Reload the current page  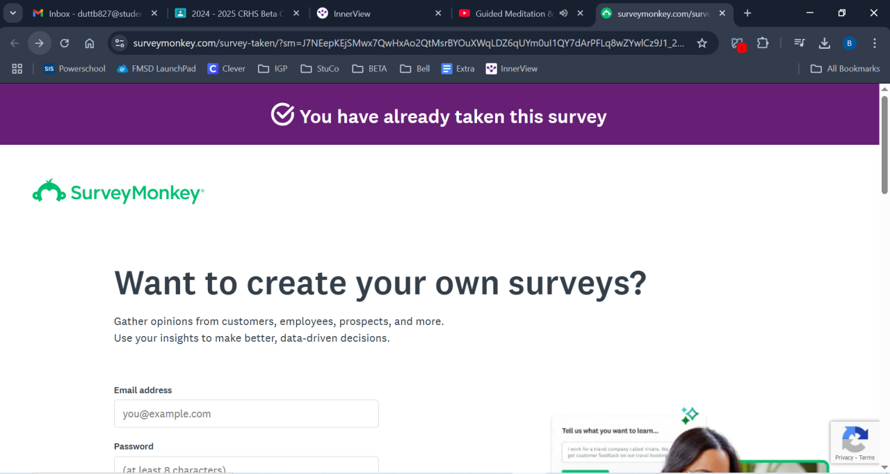[65, 43]
